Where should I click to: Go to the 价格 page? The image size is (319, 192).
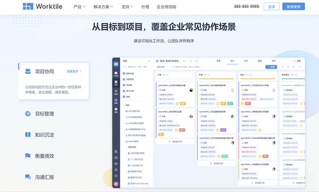145,6
